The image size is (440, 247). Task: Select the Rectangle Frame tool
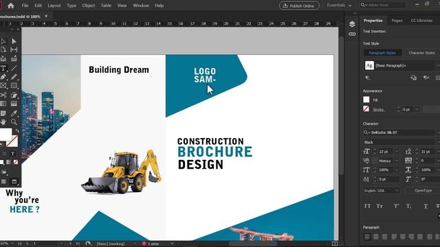3,85
